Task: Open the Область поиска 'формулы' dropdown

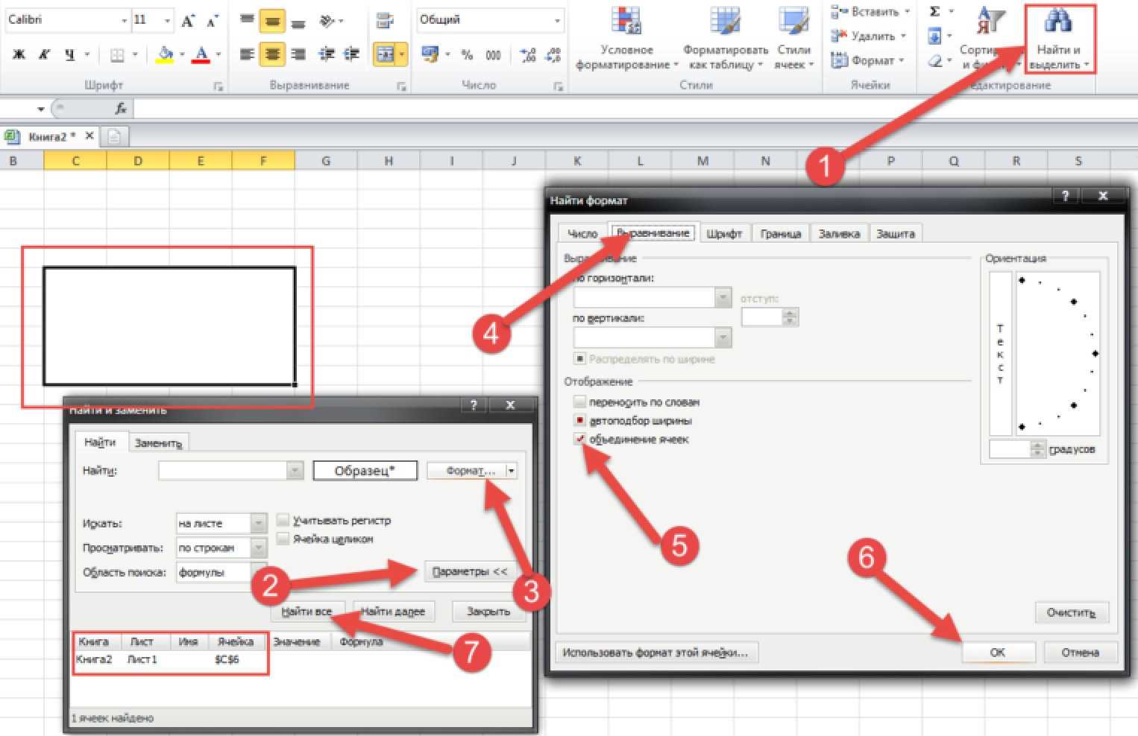Action: [x=258, y=572]
